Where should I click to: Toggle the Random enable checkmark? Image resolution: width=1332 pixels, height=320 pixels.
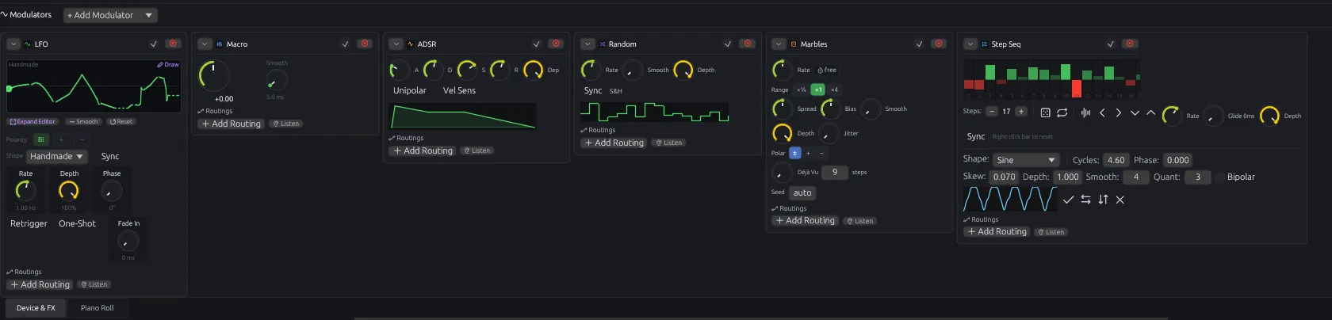[x=727, y=44]
